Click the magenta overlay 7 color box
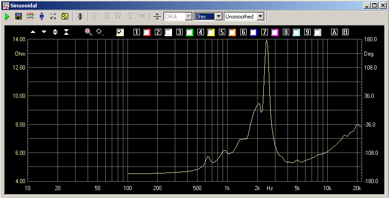 (274, 32)
